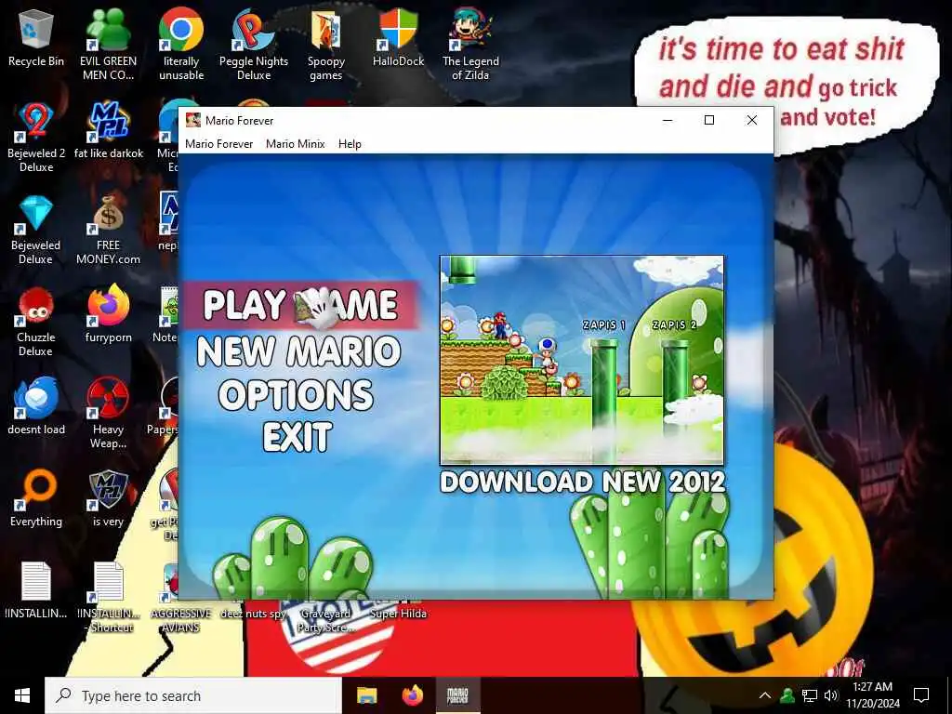Image resolution: width=952 pixels, height=714 pixels.
Task: Select the Bejeweled 2 Deluxe icon
Action: coord(36,137)
